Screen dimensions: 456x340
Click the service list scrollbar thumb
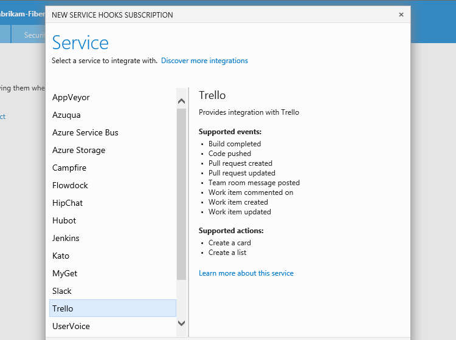coord(181,194)
